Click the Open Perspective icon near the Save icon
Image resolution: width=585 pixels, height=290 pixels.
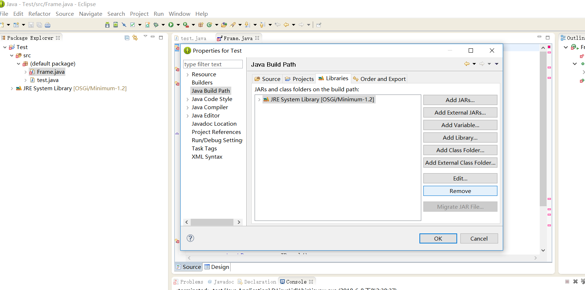tap(16, 25)
